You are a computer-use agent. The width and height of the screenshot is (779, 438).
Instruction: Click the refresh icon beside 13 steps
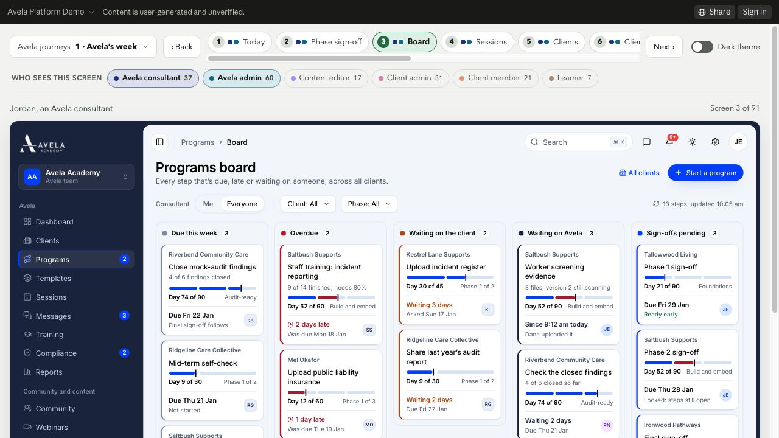656,204
